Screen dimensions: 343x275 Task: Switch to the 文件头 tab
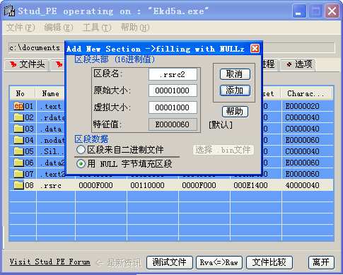(x=26, y=64)
